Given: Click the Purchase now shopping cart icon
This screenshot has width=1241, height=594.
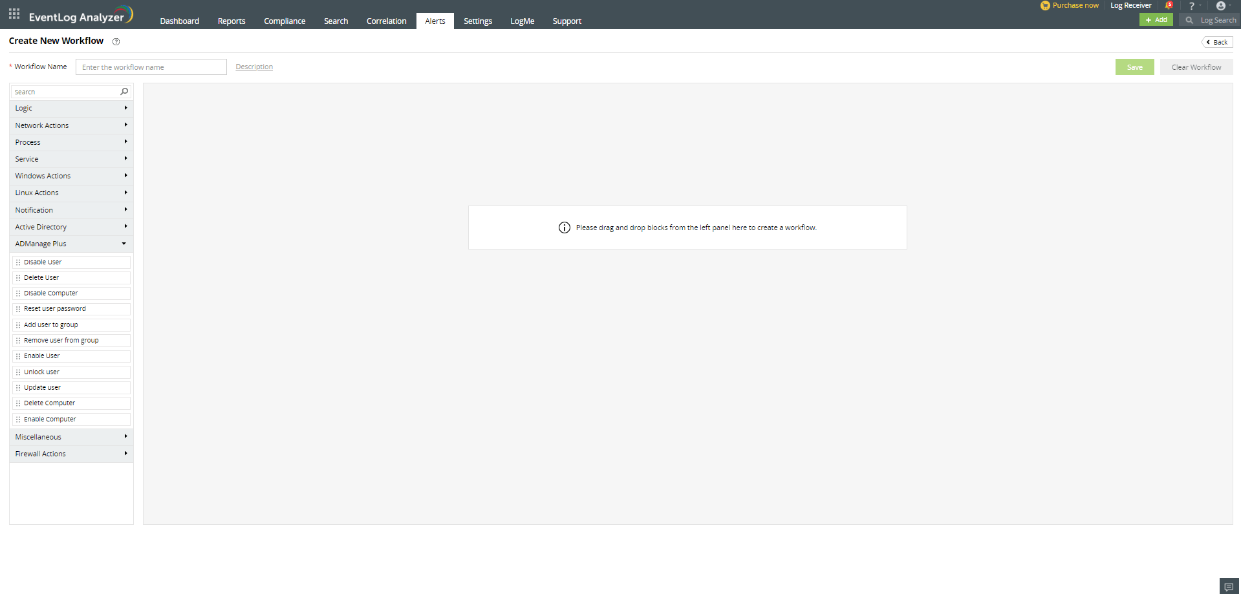Looking at the screenshot, I should pyautogui.click(x=1046, y=5).
